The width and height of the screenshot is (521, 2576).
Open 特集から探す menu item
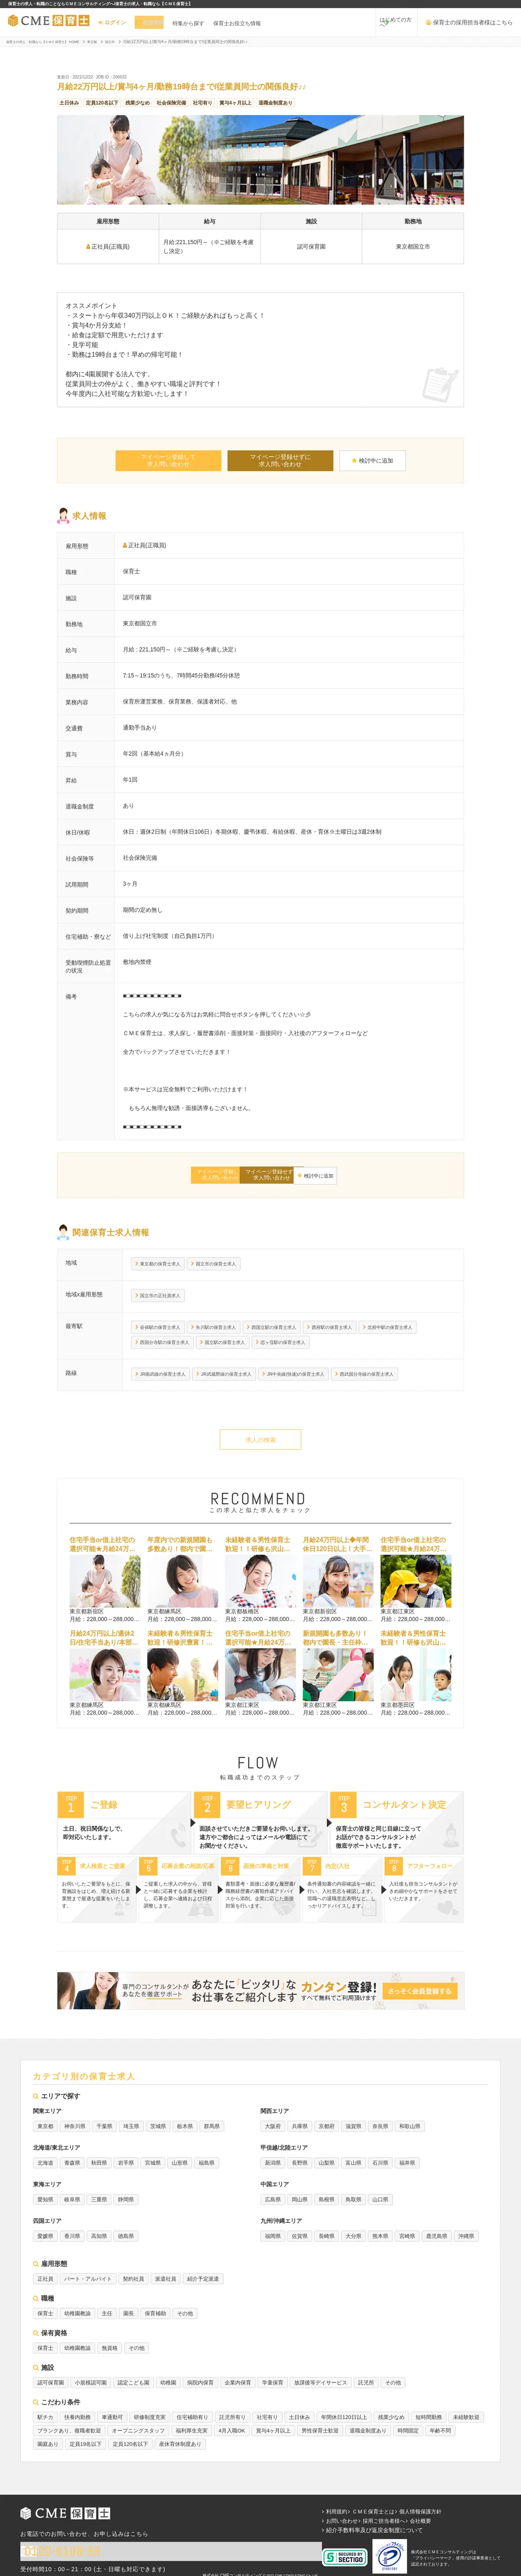(x=188, y=23)
